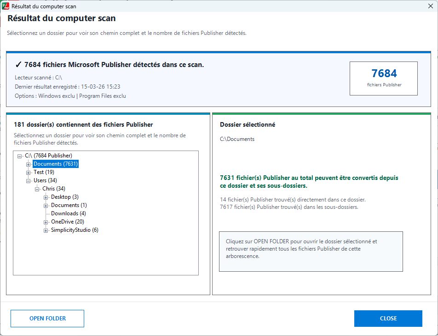The height and width of the screenshot is (336, 438).
Task: Select the C:\ (7684 Publisher) root folder
Action: [49, 156]
